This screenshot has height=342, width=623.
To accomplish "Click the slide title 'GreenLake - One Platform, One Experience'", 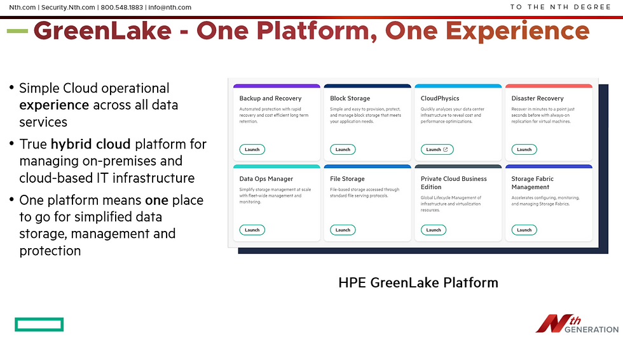I will pos(311,31).
